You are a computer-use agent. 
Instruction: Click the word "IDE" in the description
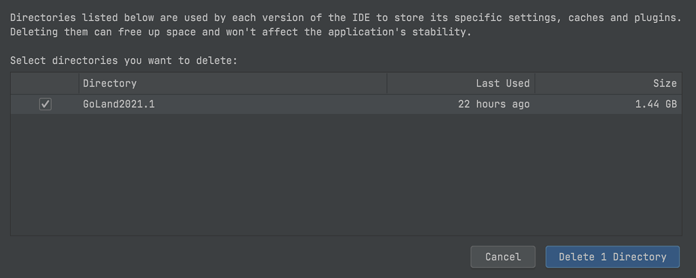(361, 18)
